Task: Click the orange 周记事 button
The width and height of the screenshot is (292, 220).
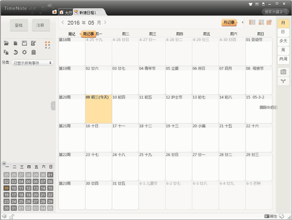Action: 88,34
